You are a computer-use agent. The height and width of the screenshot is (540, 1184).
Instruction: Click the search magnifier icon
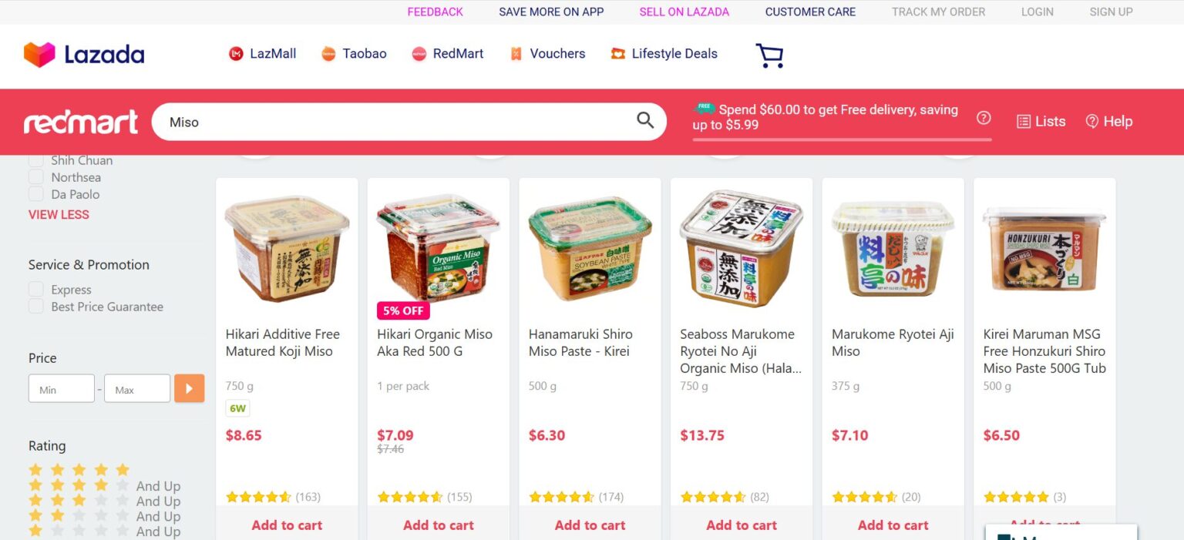[645, 120]
